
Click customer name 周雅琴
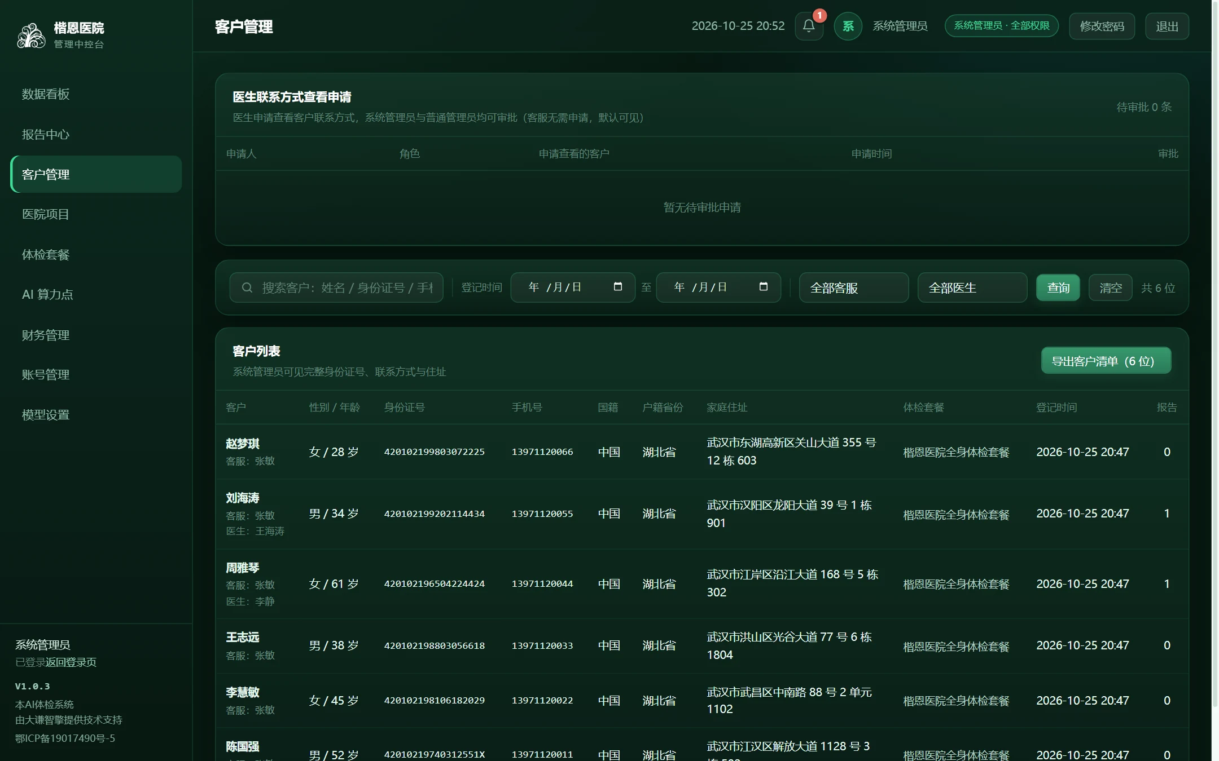[x=243, y=568]
